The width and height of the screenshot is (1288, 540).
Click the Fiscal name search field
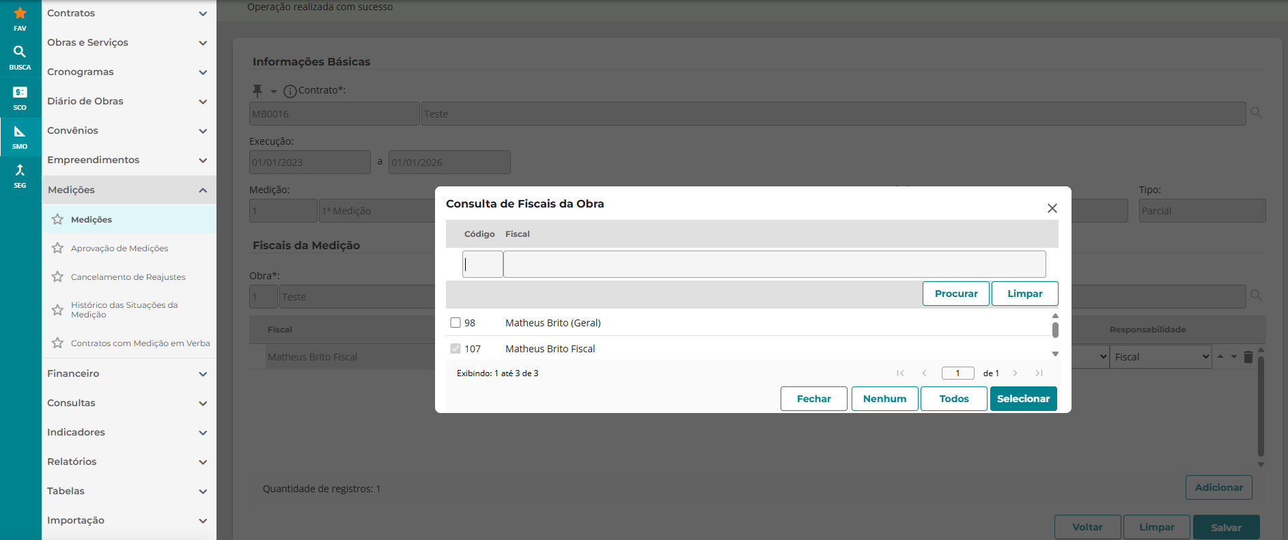click(x=774, y=264)
